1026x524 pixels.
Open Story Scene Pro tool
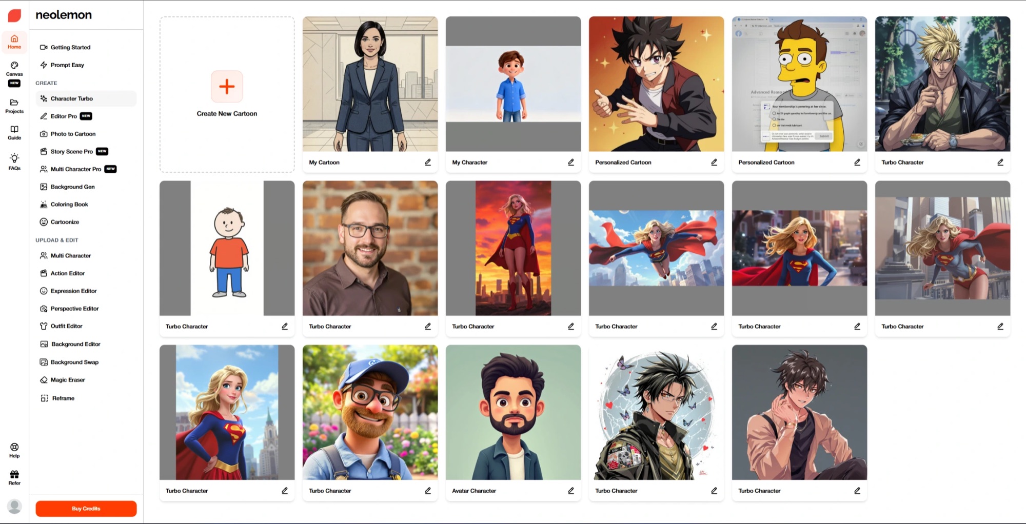pos(86,151)
